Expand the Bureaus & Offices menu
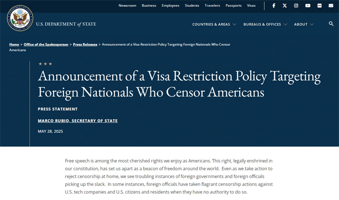The height and width of the screenshot is (200, 339). point(265,24)
